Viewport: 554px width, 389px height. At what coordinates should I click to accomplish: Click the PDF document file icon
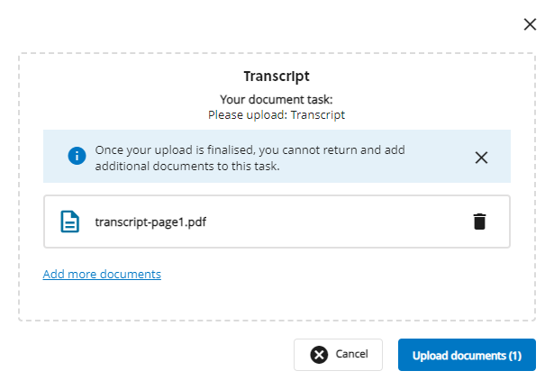point(69,222)
